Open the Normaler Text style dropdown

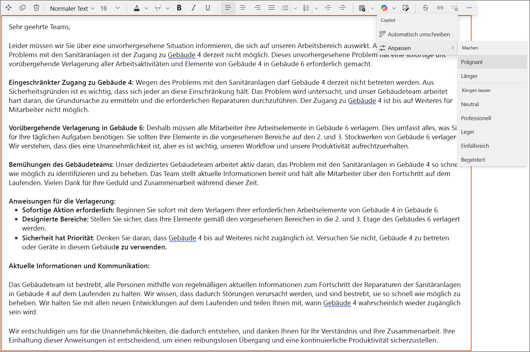point(72,8)
